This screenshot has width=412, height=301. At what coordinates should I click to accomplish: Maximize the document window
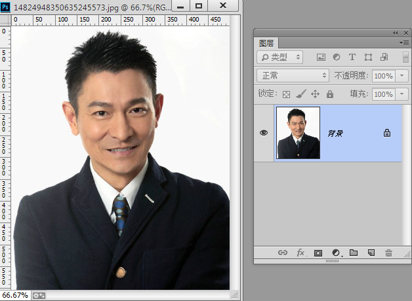click(x=199, y=6)
